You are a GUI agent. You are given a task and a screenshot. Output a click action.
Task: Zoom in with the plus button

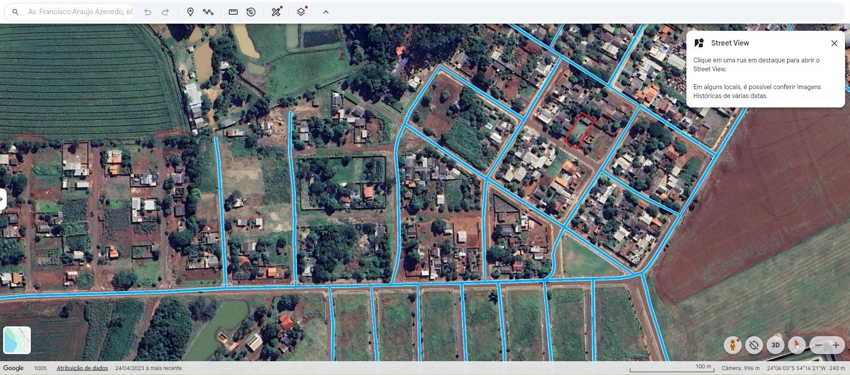click(x=836, y=345)
